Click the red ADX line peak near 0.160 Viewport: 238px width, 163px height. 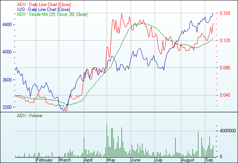(122, 13)
